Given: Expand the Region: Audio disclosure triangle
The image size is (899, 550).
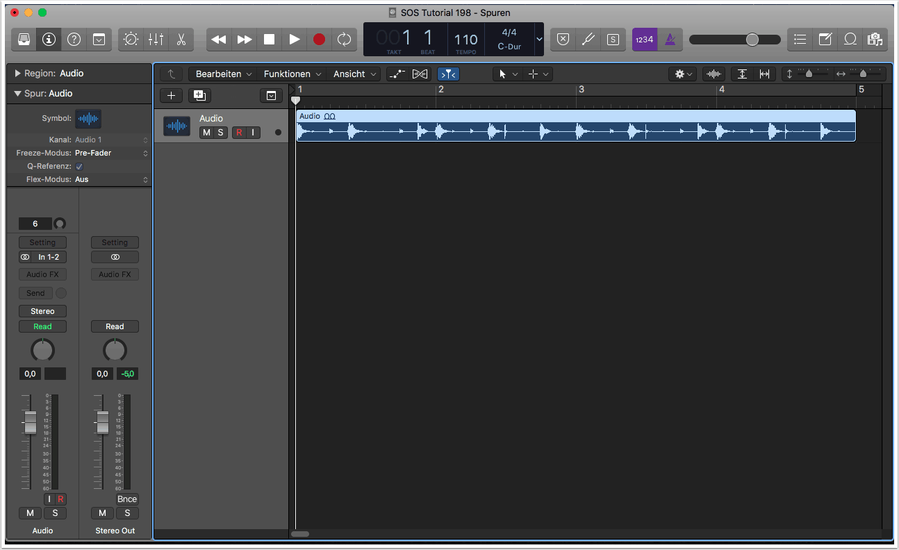Looking at the screenshot, I should pos(17,73).
